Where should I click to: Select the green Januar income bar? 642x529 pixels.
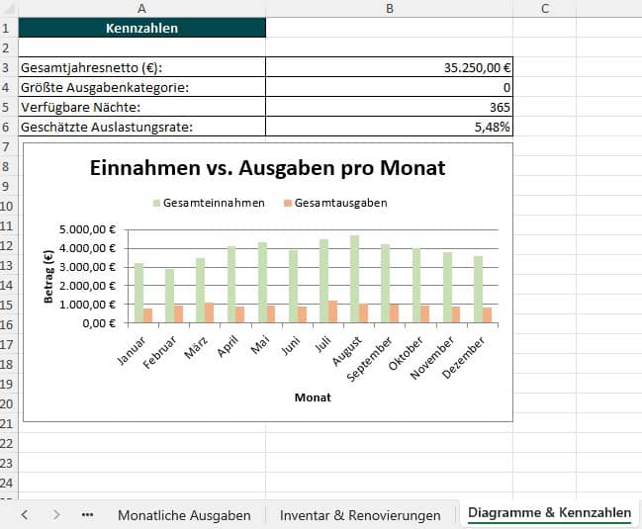tap(138, 293)
